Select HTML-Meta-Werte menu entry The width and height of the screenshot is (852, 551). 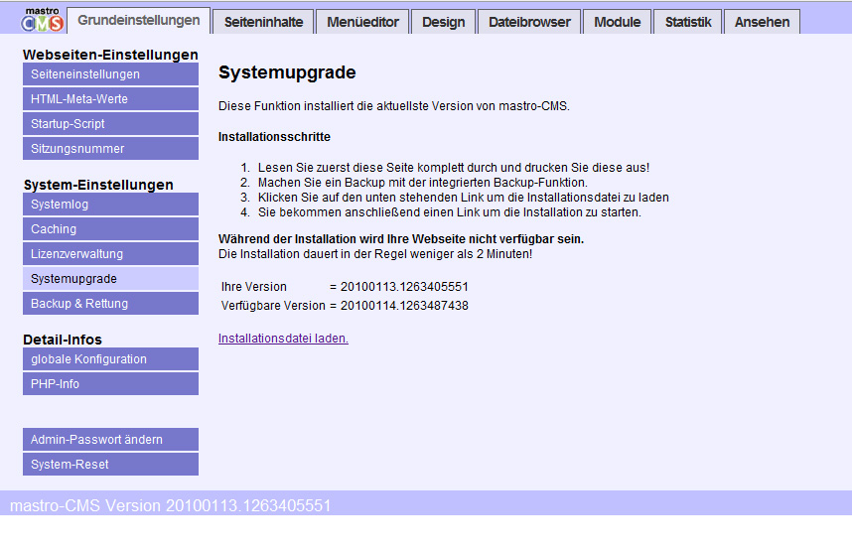pyautogui.click(x=110, y=99)
